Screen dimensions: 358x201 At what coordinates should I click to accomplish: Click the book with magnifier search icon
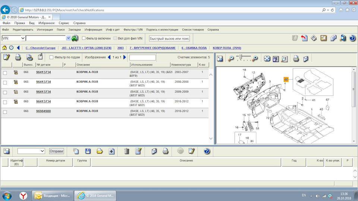343,38
